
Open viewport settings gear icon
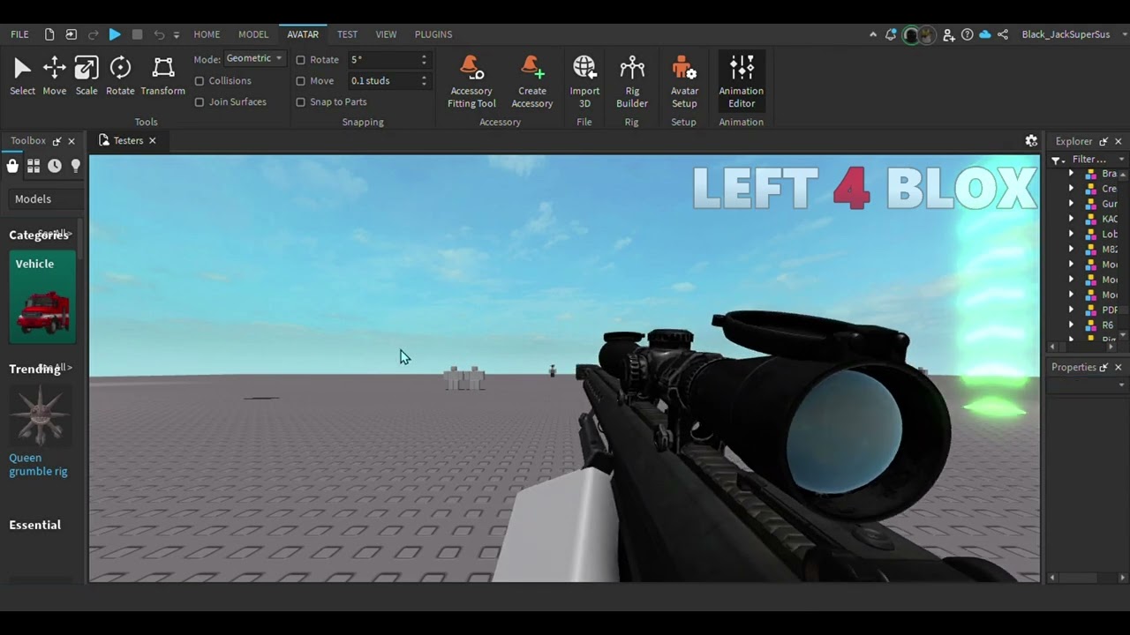click(1031, 141)
